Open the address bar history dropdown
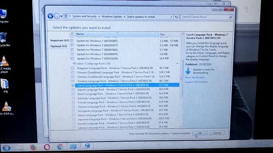273x153 pixels. pos(171,17)
